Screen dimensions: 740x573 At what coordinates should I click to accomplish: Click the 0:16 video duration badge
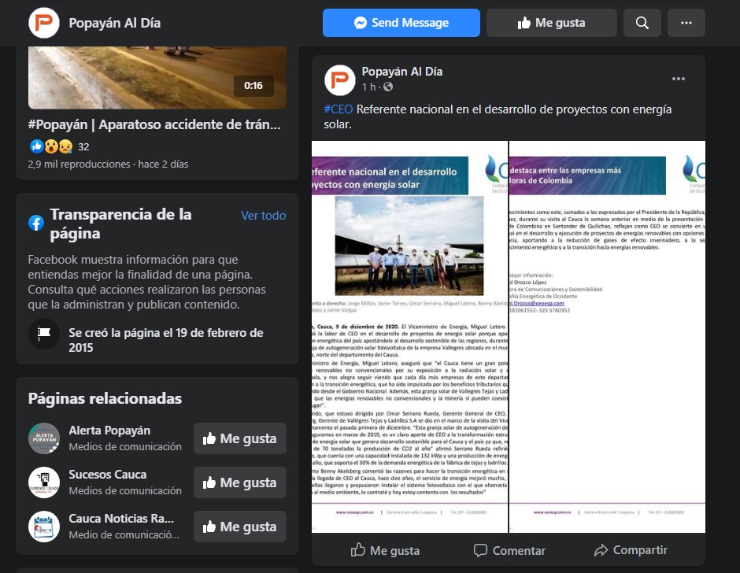(253, 86)
